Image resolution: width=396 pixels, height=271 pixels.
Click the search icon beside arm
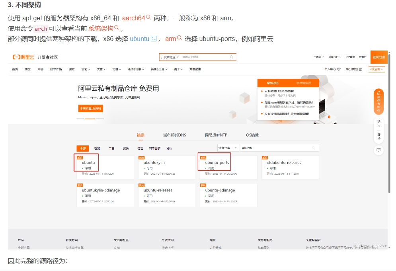tap(179, 38)
